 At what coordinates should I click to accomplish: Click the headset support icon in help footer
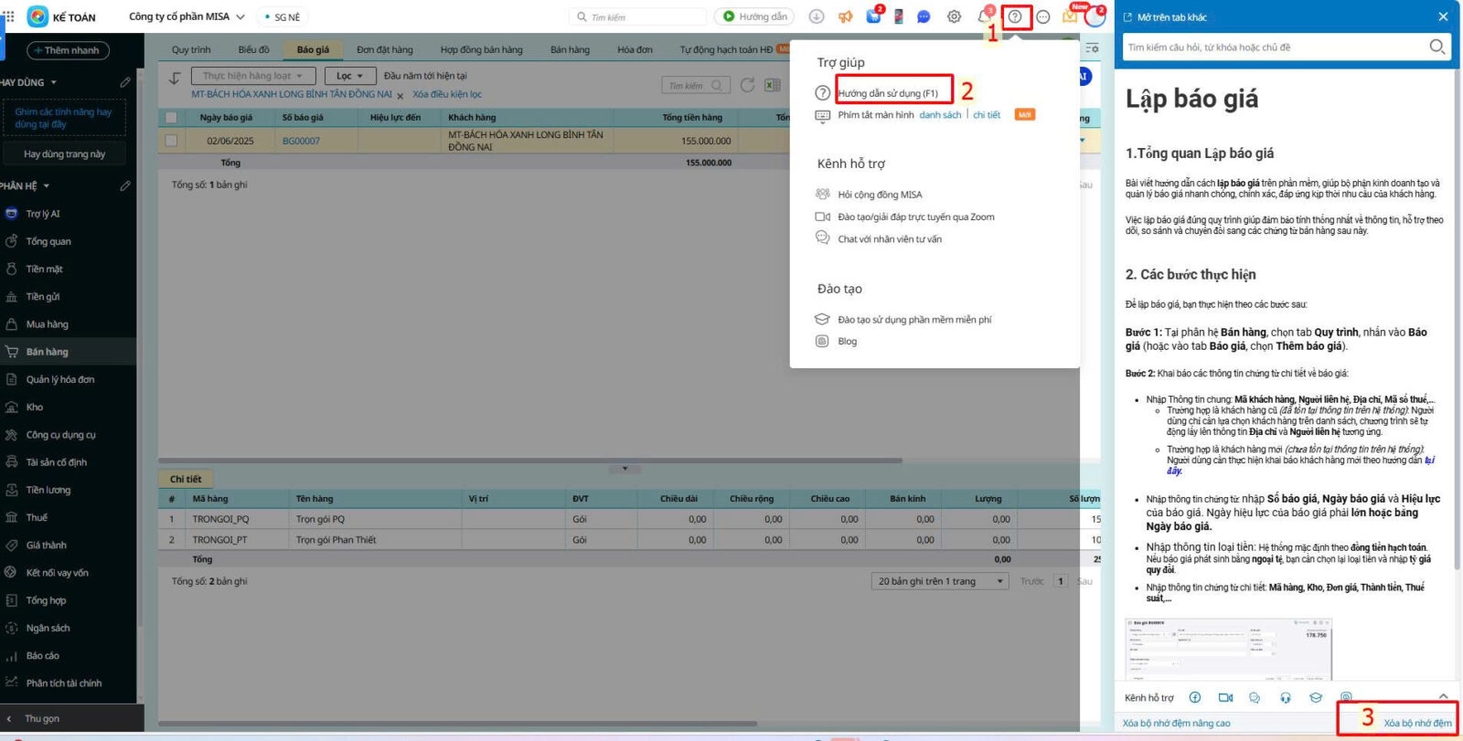[1286, 697]
